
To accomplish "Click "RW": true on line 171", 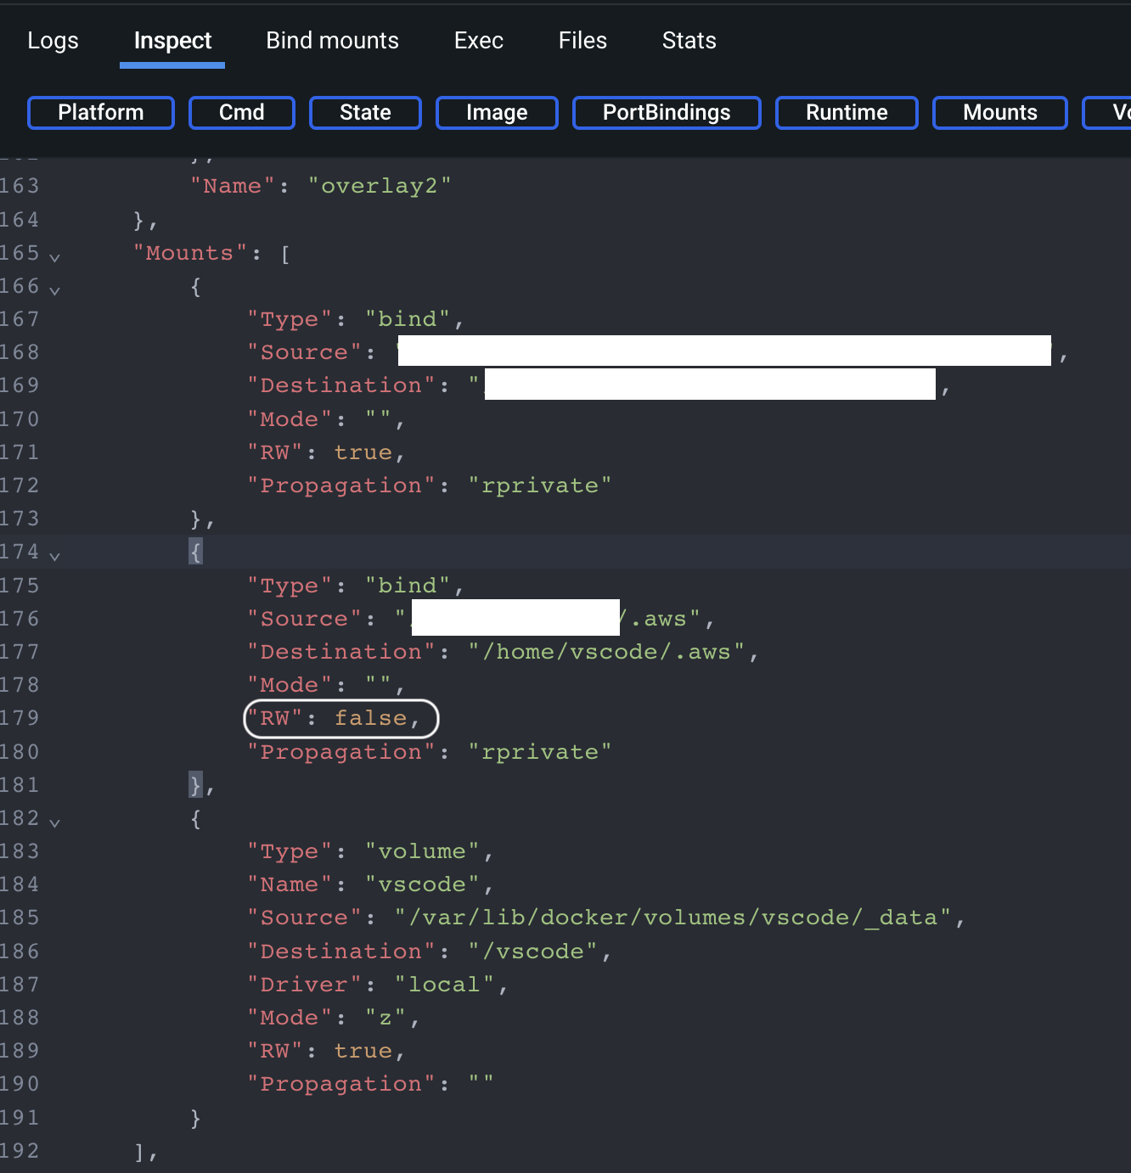I will click(x=325, y=452).
